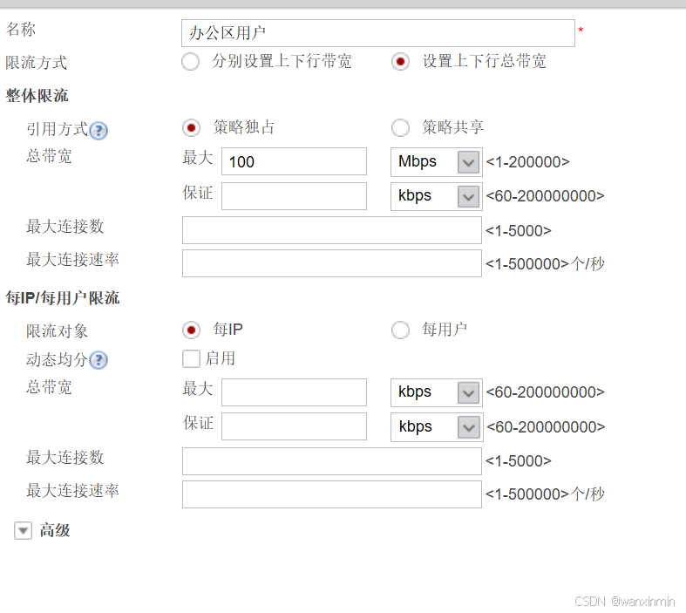
Task: Click the 整体限流 保证 bandwidth input field
Action: [x=294, y=196]
